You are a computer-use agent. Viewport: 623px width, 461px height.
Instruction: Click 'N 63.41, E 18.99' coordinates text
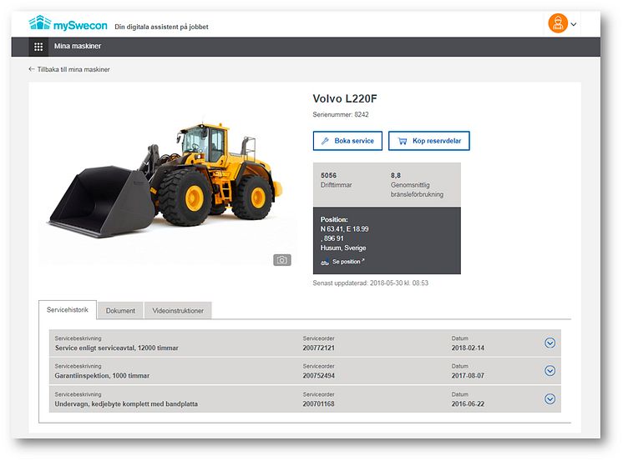pos(344,229)
